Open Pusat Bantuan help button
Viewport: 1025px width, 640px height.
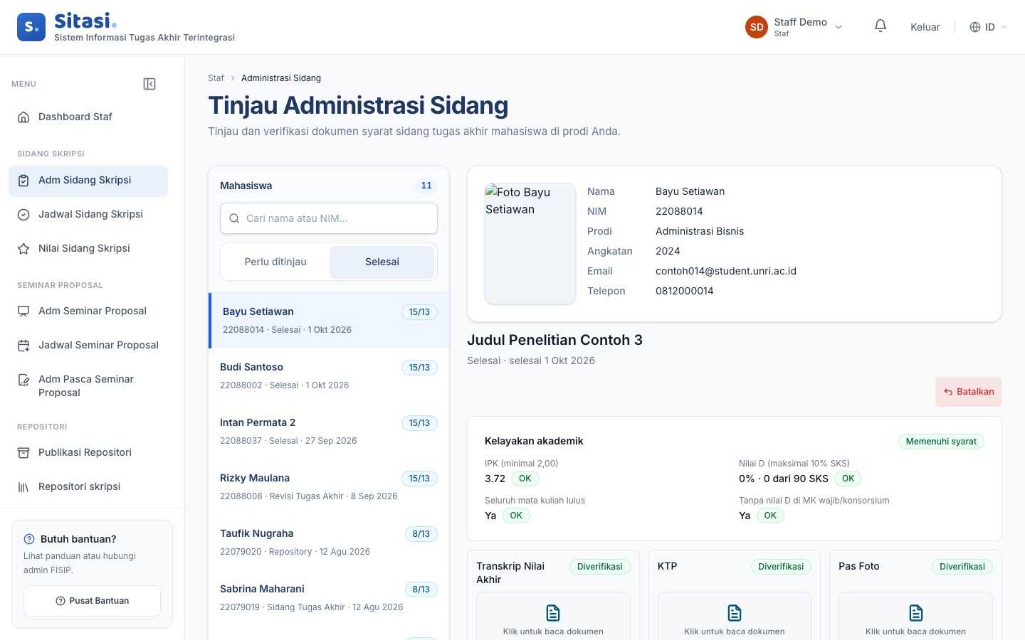(92, 601)
